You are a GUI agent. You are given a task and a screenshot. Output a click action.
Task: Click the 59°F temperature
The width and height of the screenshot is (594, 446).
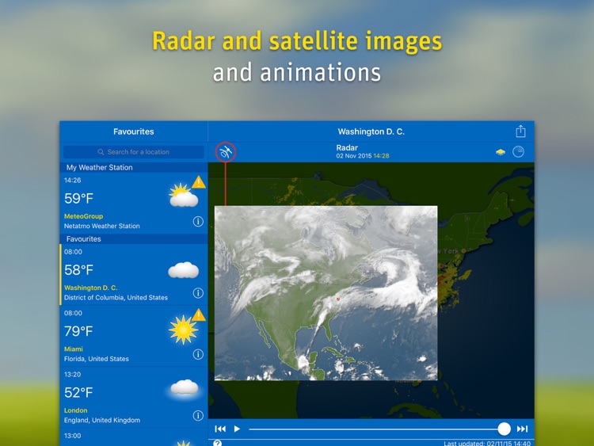pos(78,198)
